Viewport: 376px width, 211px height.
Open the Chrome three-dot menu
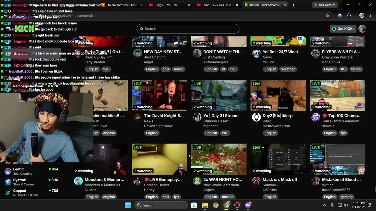click(370, 16)
